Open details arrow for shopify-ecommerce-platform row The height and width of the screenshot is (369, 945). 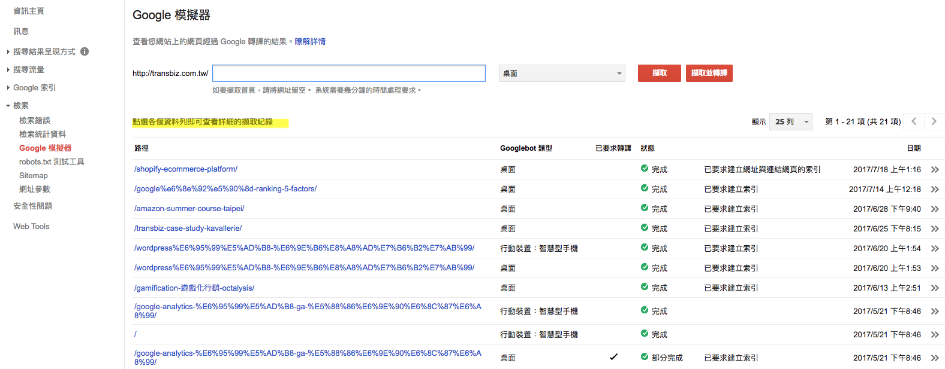pyautogui.click(x=934, y=170)
